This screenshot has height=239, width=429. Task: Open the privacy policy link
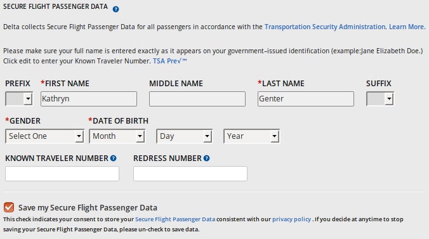click(x=292, y=219)
